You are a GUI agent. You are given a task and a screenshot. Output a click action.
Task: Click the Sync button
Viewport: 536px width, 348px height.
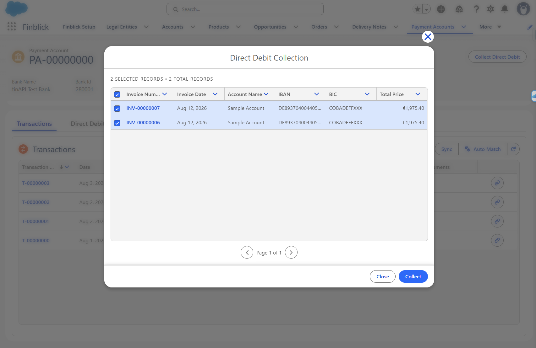click(x=446, y=149)
